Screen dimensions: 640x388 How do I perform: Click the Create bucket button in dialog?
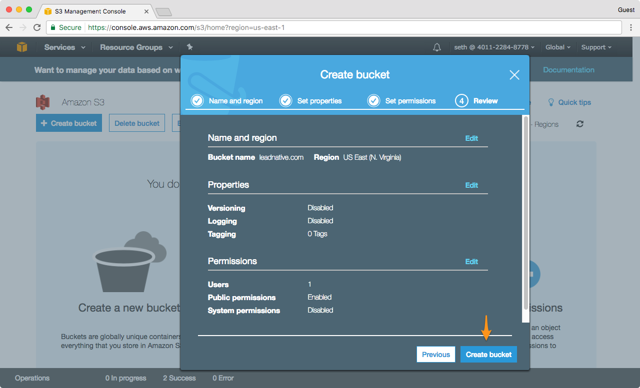488,355
